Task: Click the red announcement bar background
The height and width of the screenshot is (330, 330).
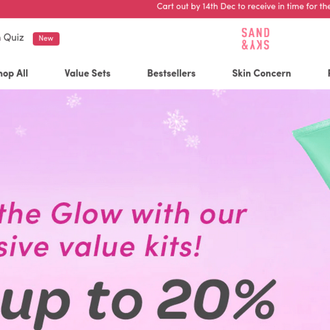Action: (x=78, y=9)
